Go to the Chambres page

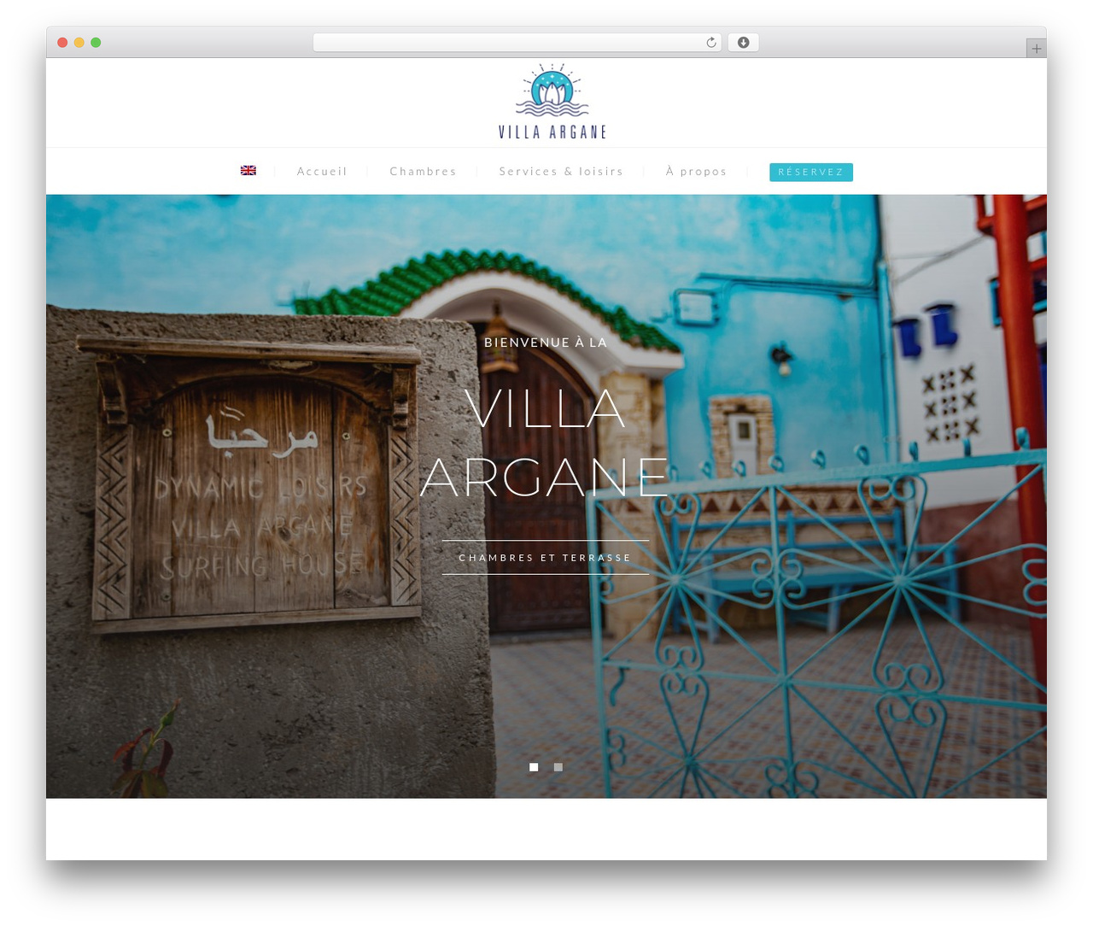(423, 172)
